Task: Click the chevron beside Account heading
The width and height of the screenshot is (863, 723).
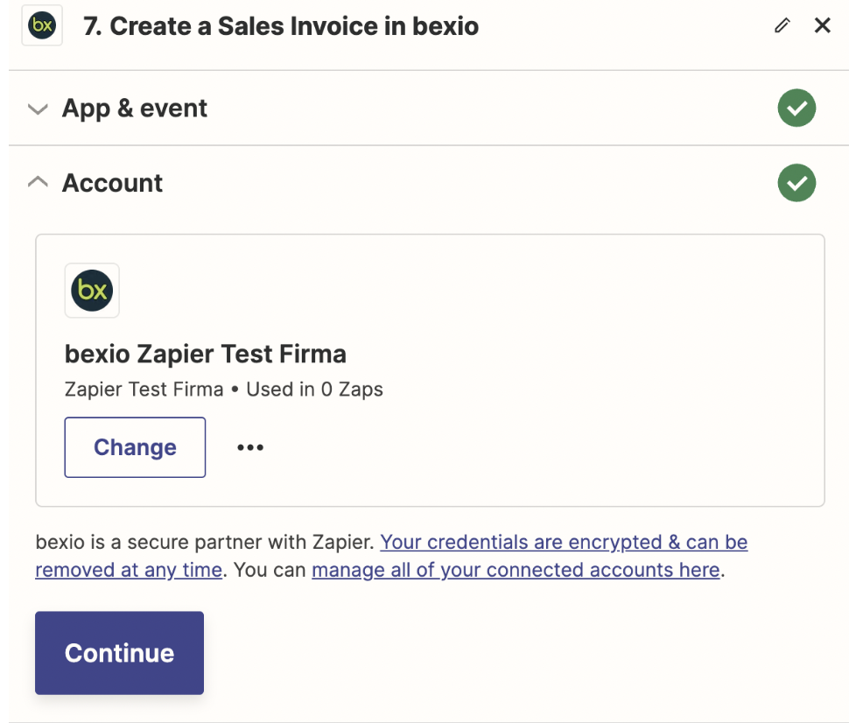Action: (38, 182)
